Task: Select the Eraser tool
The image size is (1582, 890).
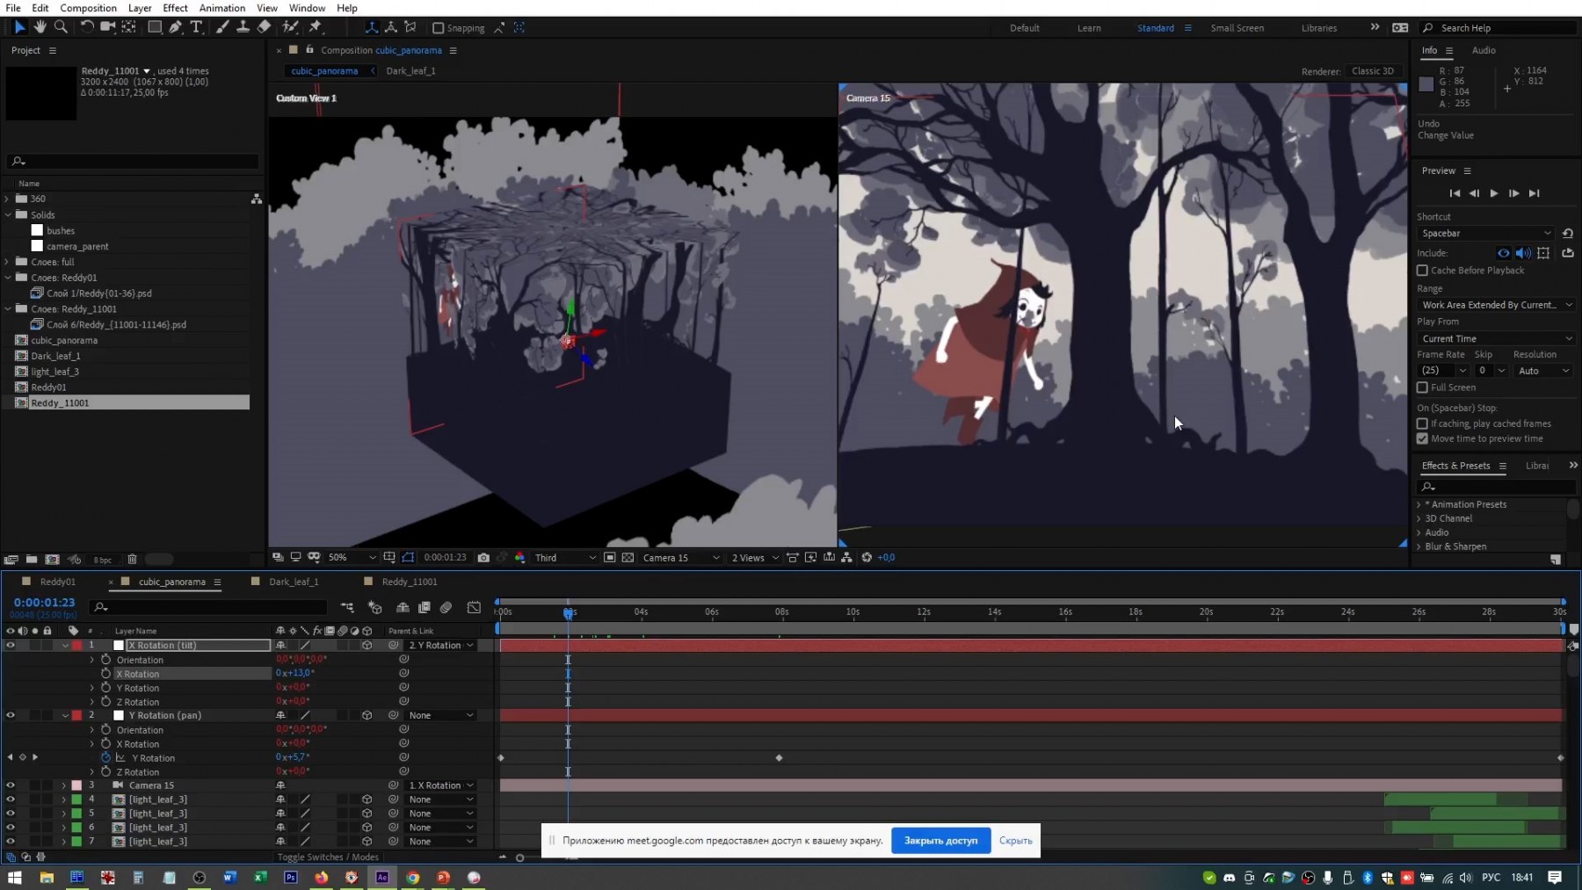Action: [x=264, y=27]
